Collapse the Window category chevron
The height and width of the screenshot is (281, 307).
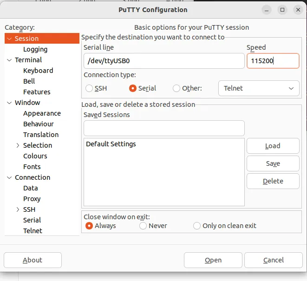(9, 103)
